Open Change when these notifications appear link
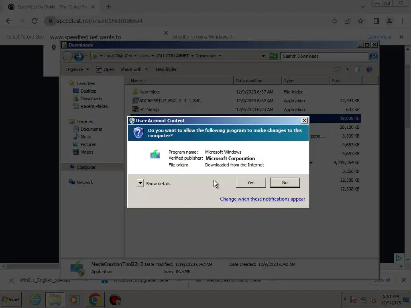Image resolution: width=411 pixels, height=308 pixels. pos(262,199)
